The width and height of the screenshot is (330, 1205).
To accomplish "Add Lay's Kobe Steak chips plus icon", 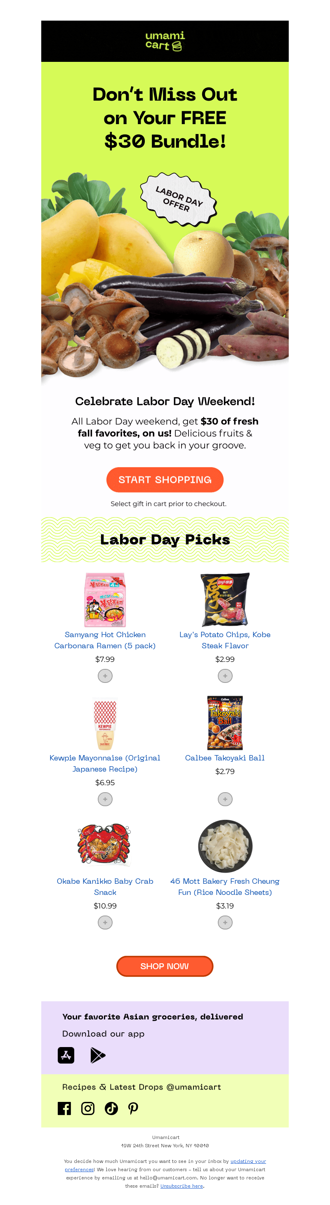I will [225, 675].
